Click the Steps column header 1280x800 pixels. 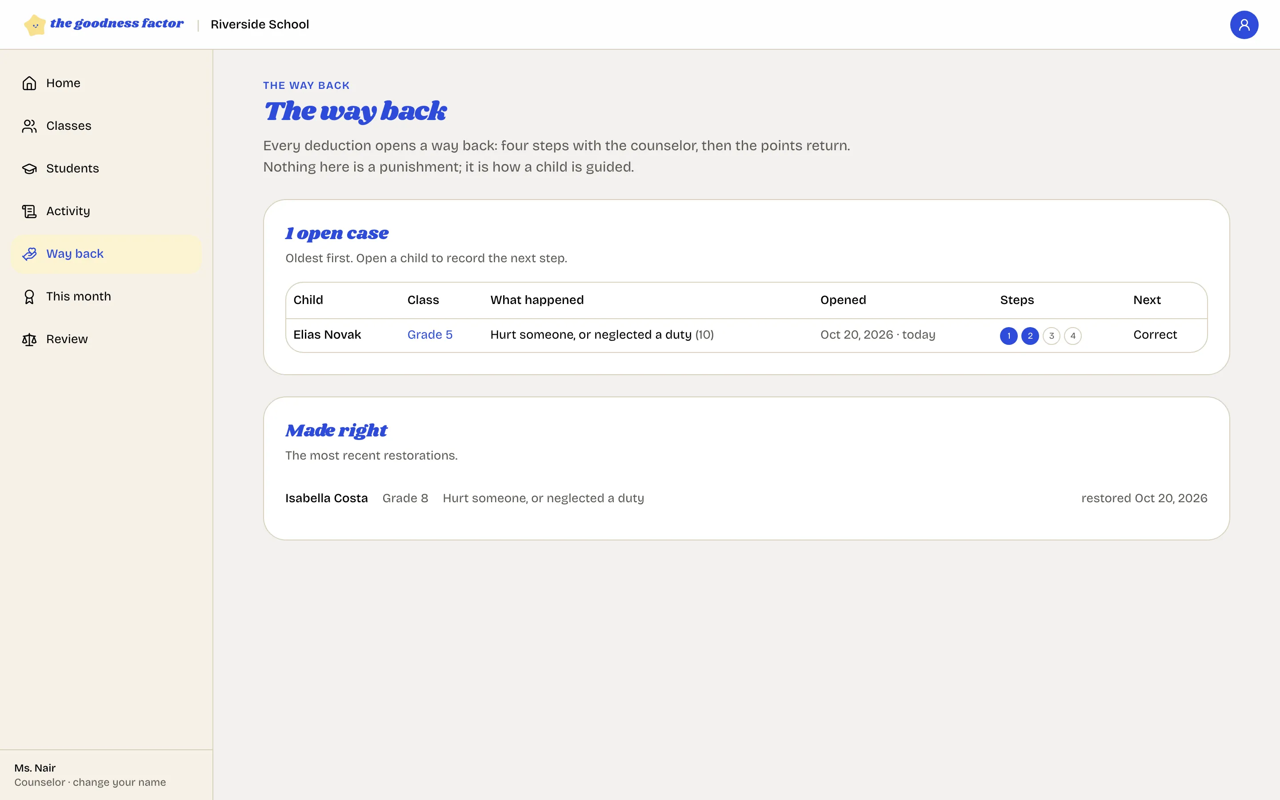(1016, 300)
